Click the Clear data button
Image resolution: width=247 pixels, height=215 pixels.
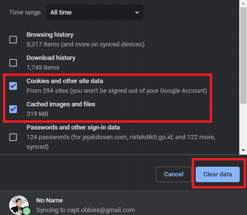(217, 174)
